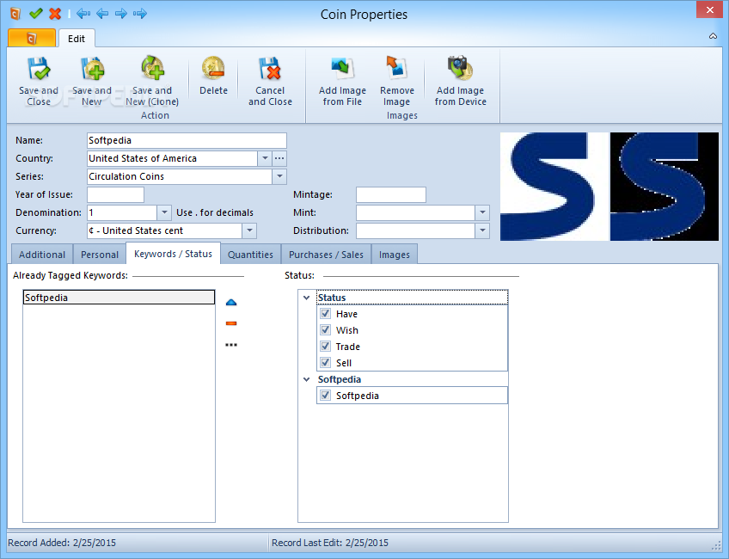Click the Remove Image ribbon button
This screenshot has width=729, height=559.
(x=396, y=82)
